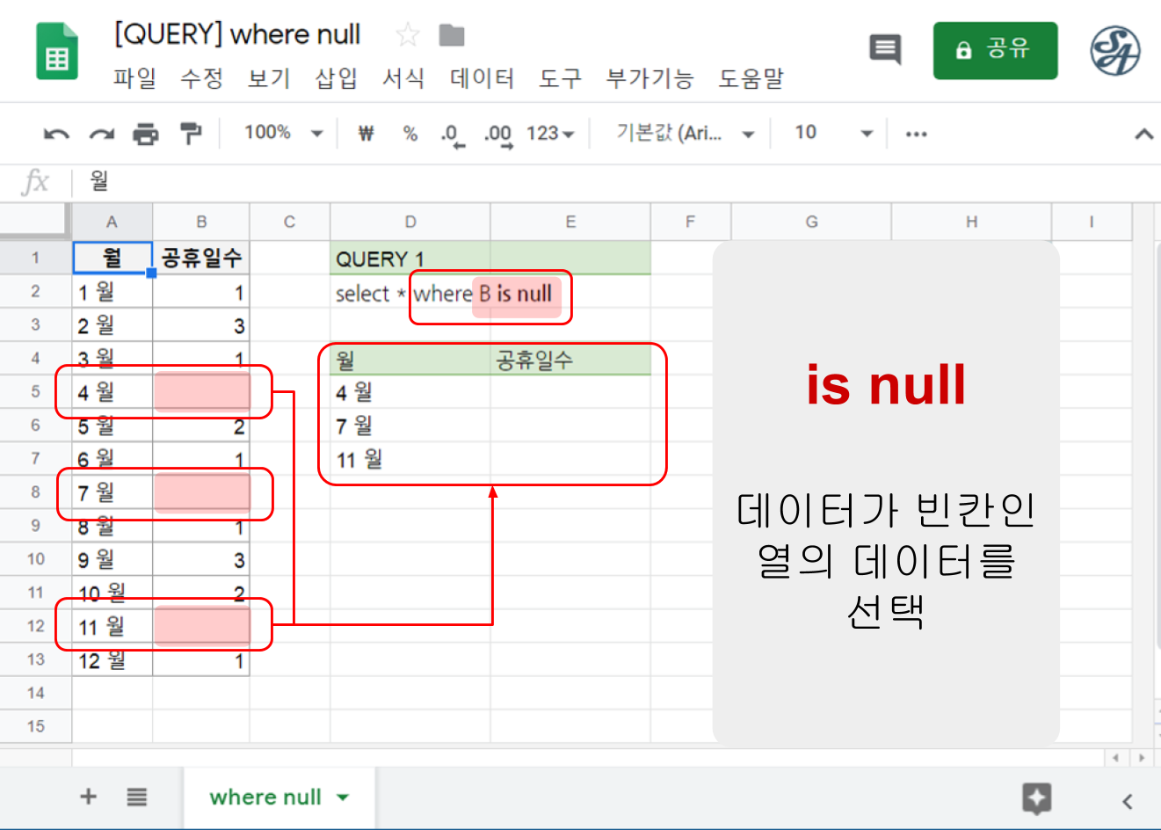Open the font size dropdown
The image size is (1161, 830).
[x=829, y=133]
